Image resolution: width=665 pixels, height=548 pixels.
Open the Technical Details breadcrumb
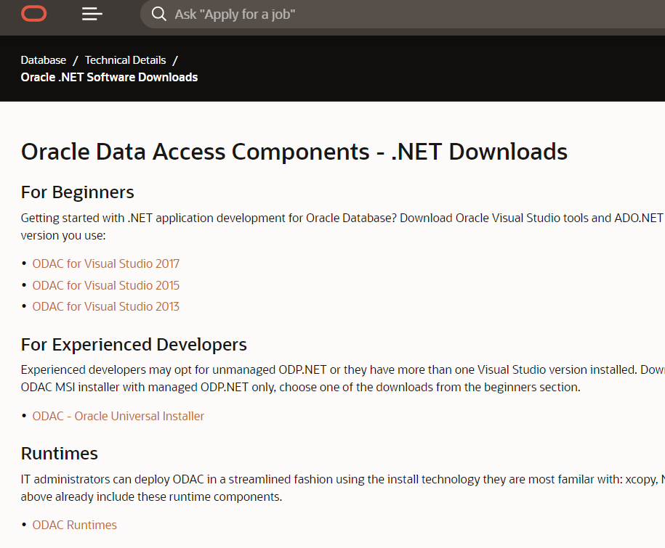click(125, 60)
